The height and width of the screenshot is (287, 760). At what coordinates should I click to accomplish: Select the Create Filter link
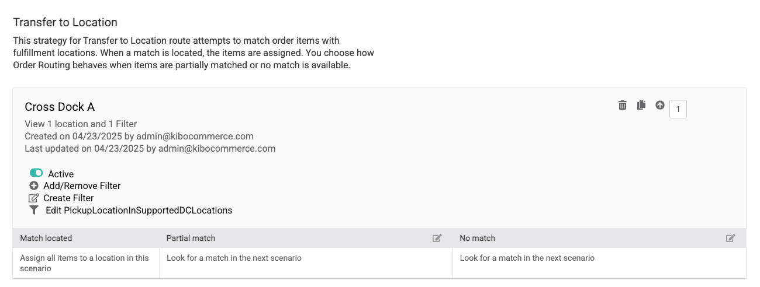[68, 198]
